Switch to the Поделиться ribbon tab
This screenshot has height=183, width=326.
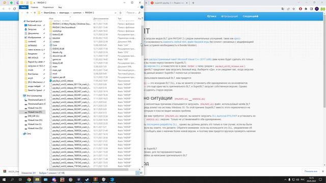48,7
